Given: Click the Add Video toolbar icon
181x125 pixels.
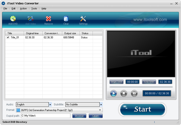Looking at the screenshot, I should tap(31, 19).
